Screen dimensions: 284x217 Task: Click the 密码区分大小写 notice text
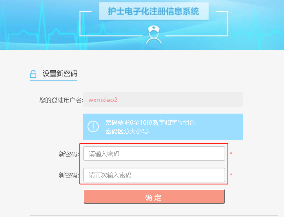click(128, 131)
